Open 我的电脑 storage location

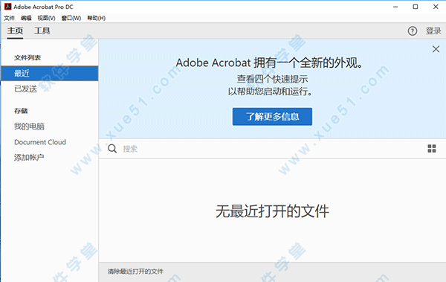coord(29,126)
